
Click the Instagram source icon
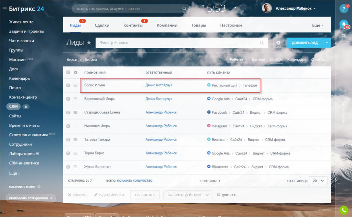point(209,126)
